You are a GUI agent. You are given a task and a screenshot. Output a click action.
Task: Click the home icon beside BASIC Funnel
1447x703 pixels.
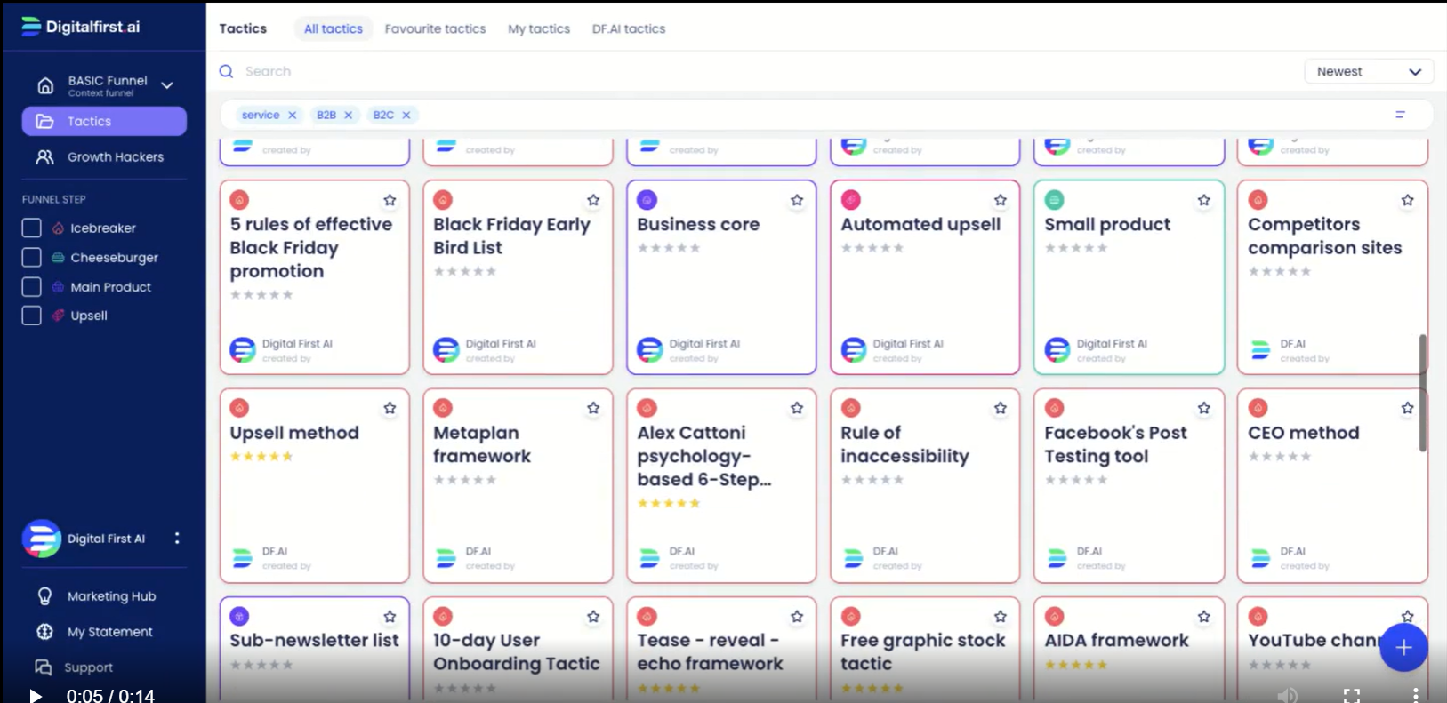(45, 85)
